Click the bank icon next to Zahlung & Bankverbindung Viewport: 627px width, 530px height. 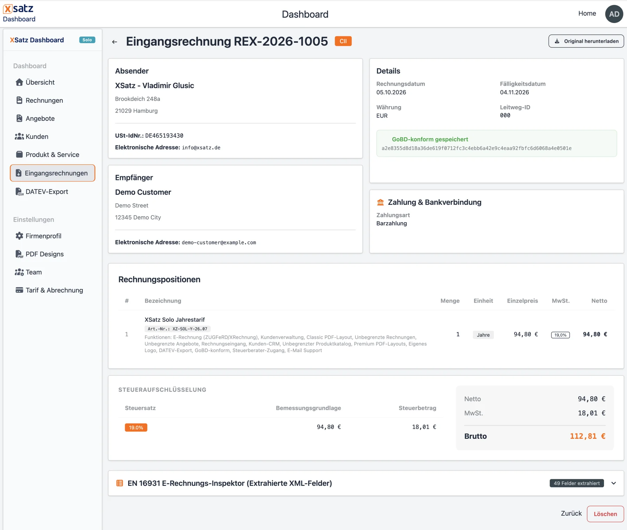pyautogui.click(x=380, y=202)
